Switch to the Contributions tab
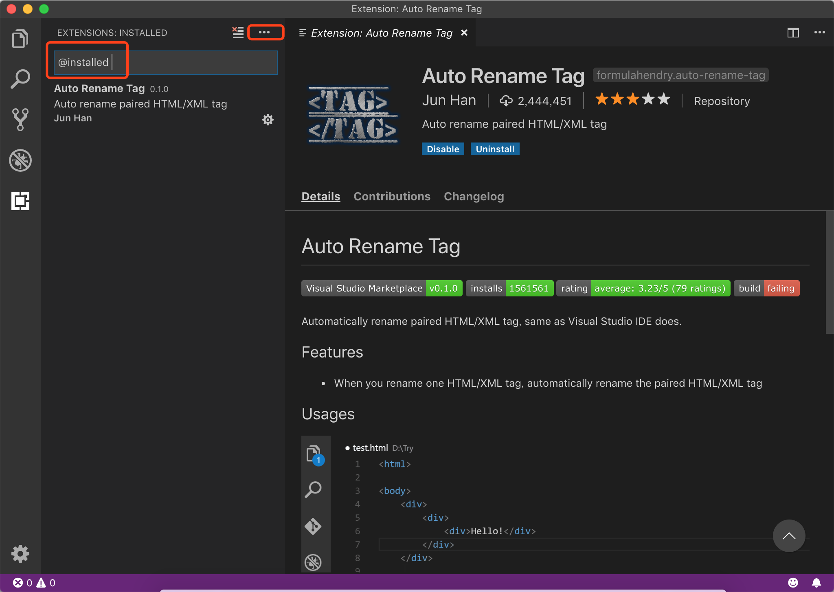Image resolution: width=834 pixels, height=592 pixels. (x=392, y=196)
